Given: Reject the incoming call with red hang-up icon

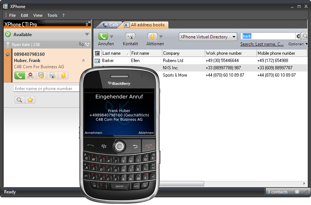Looking at the screenshot, I should click(30, 76).
